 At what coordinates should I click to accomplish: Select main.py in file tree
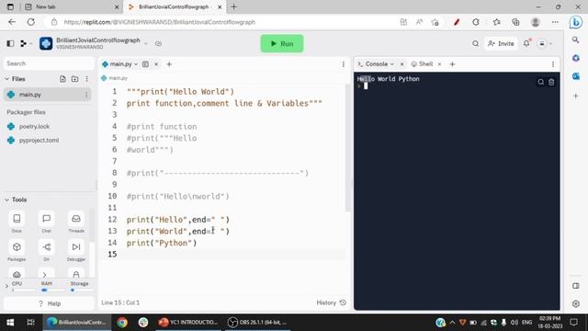(x=47, y=95)
